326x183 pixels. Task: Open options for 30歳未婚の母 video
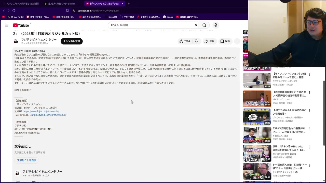(x=310, y=74)
